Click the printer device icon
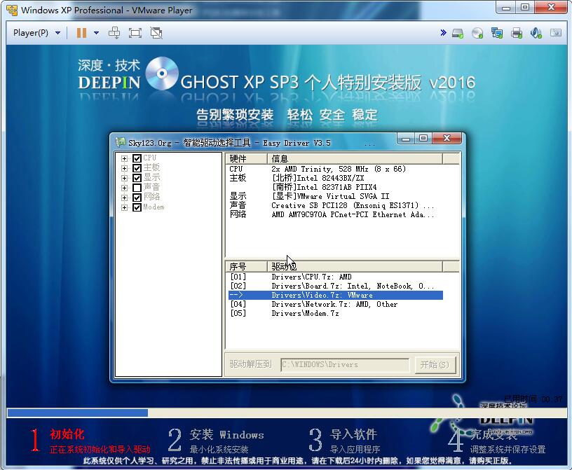Screen dimensions: 572x470 click(x=517, y=33)
